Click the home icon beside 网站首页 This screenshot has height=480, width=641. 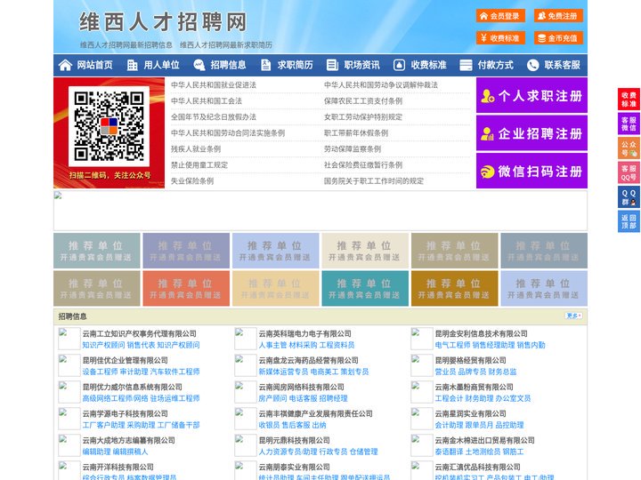[65, 65]
